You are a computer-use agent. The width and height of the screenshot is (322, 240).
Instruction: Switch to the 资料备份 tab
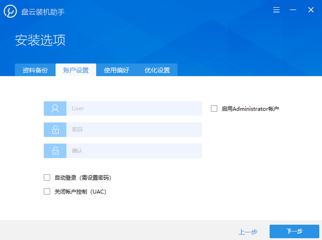coord(35,70)
